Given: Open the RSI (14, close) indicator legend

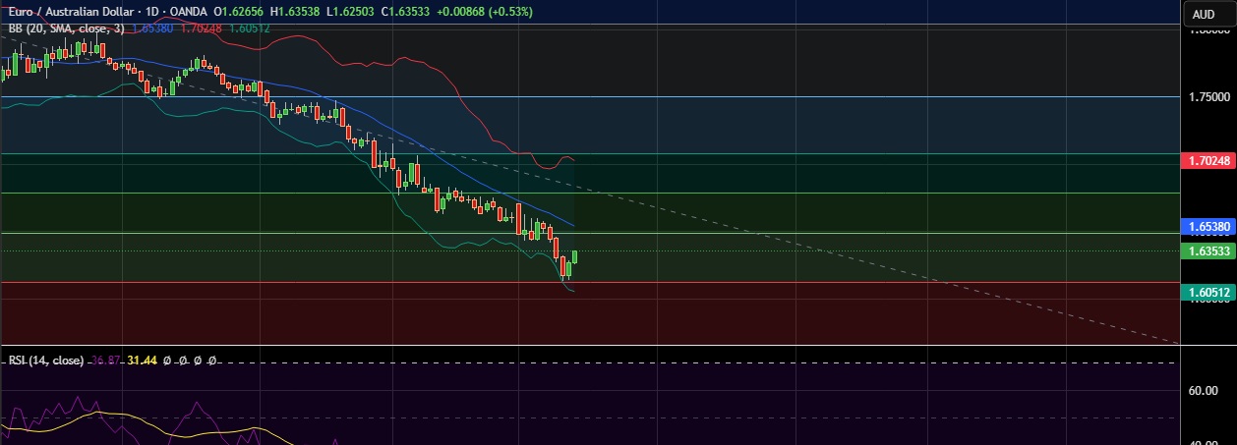Looking at the screenshot, I should pos(46,361).
